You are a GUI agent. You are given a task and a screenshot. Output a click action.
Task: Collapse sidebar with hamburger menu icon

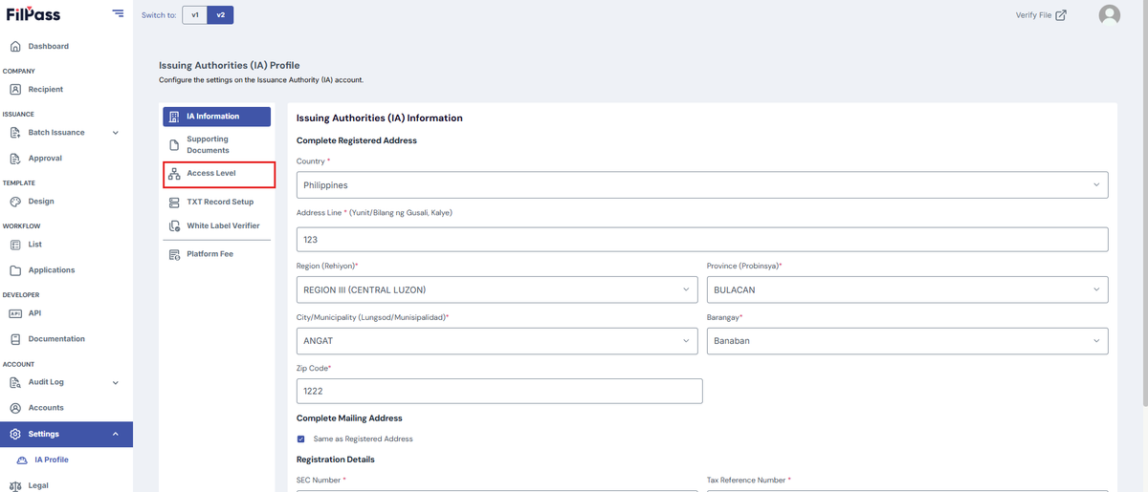pyautogui.click(x=118, y=13)
